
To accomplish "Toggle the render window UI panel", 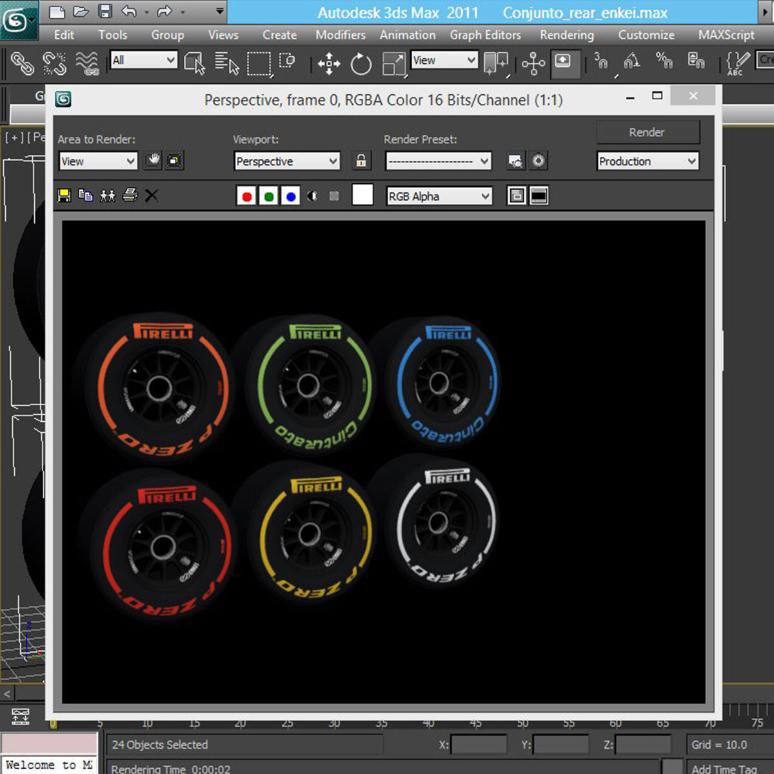I will click(x=539, y=195).
